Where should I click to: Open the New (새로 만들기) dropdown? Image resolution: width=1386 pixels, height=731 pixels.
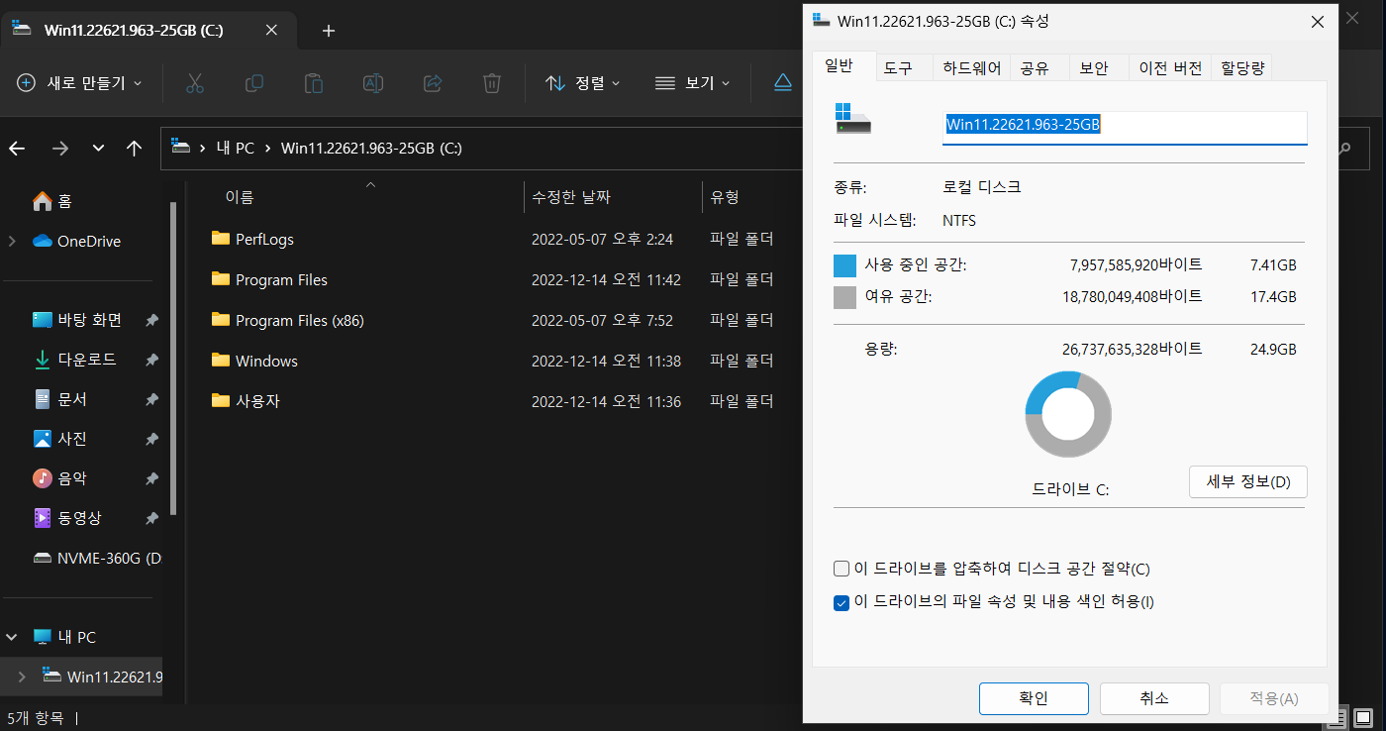tap(80, 83)
